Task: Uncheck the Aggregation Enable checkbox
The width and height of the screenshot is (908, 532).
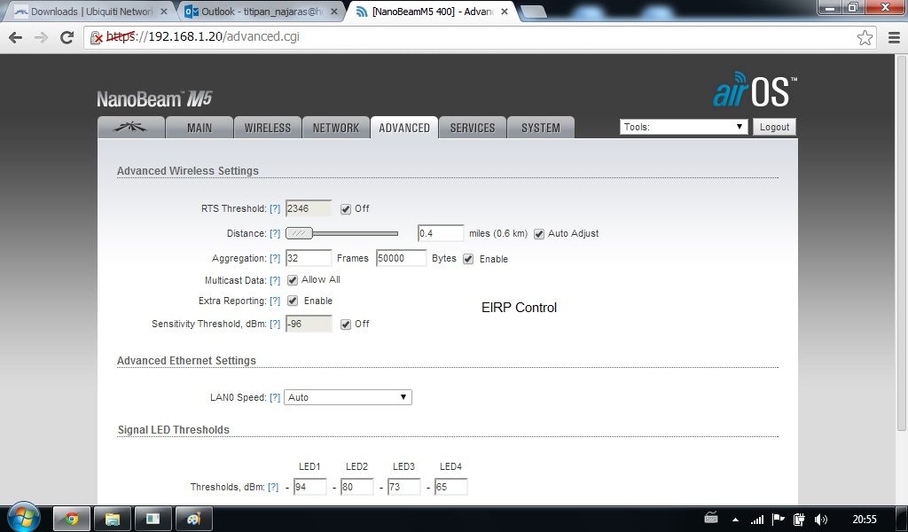Action: 468,259
